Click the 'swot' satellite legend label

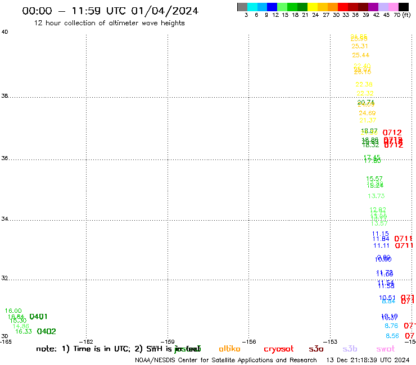[x=386, y=349]
